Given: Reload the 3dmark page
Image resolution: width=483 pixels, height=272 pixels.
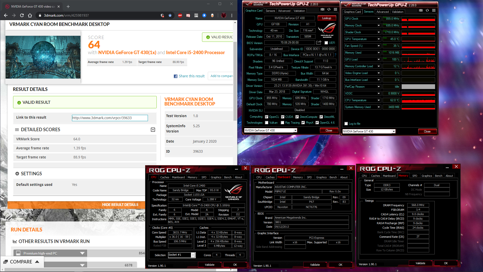Looking at the screenshot, I should 22,15.
